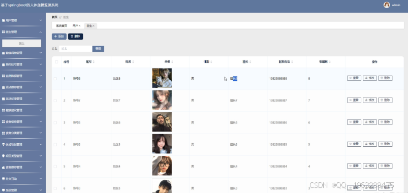Screen dimensions: 408x193
Task: Click the 监测数据管理 sidebar icon
Action: 4,76
